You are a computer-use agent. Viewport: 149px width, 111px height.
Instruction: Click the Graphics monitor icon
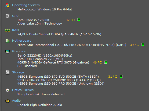click(8, 51)
